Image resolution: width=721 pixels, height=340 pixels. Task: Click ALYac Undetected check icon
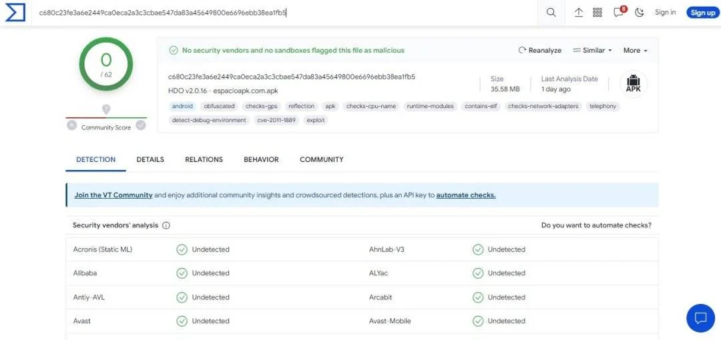tap(478, 273)
